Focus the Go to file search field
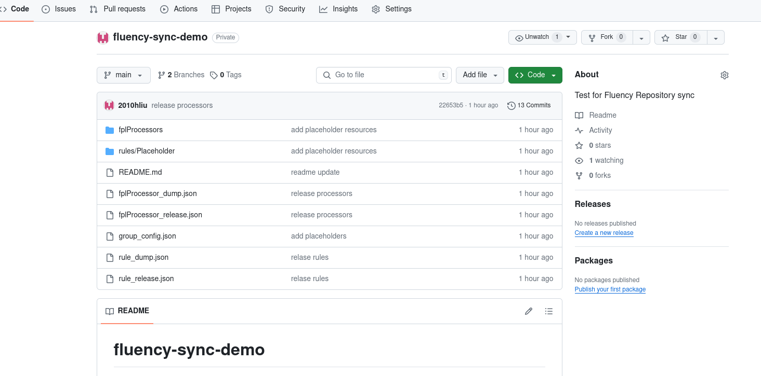 384,75
